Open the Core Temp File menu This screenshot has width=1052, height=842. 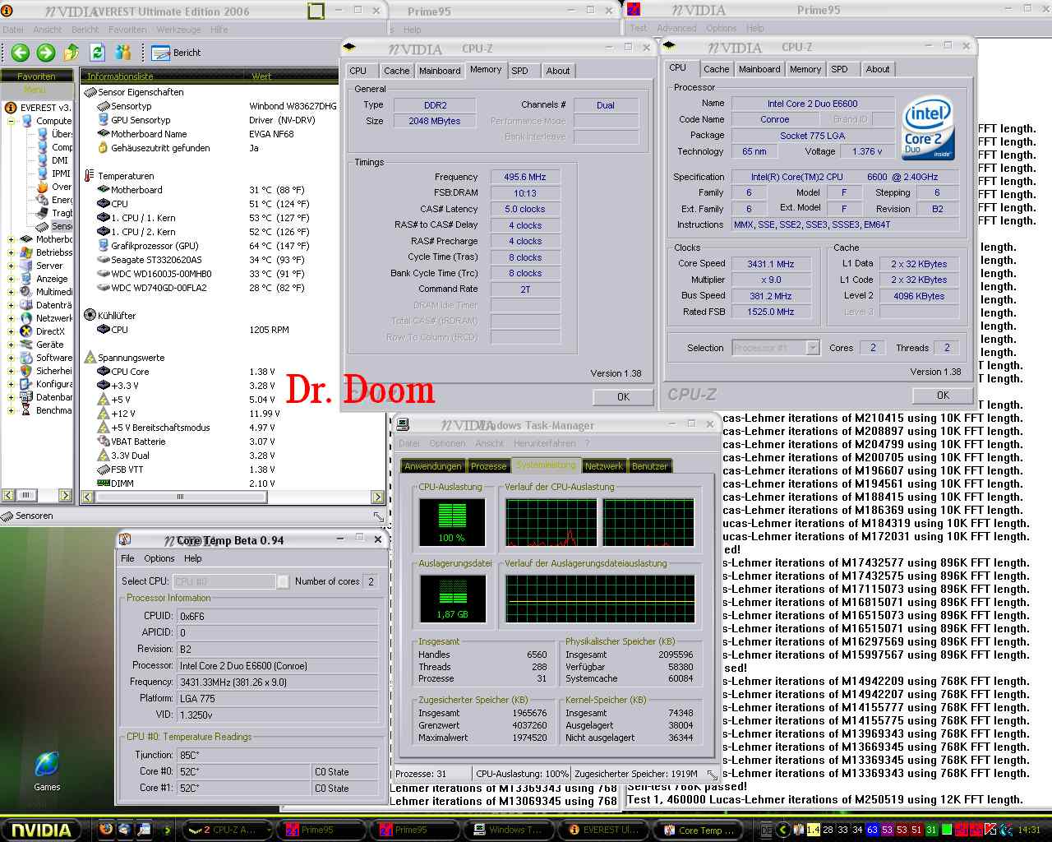tap(127, 558)
